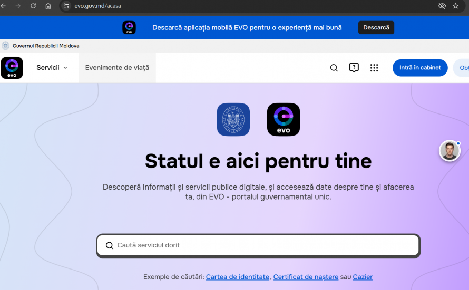Click the Statul e aici pentru tine heading
This screenshot has height=290, width=469.
click(x=258, y=161)
